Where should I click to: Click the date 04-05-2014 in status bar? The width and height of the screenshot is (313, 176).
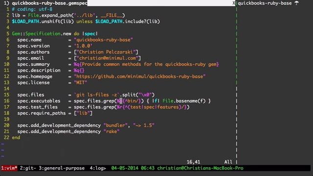(x=125, y=168)
